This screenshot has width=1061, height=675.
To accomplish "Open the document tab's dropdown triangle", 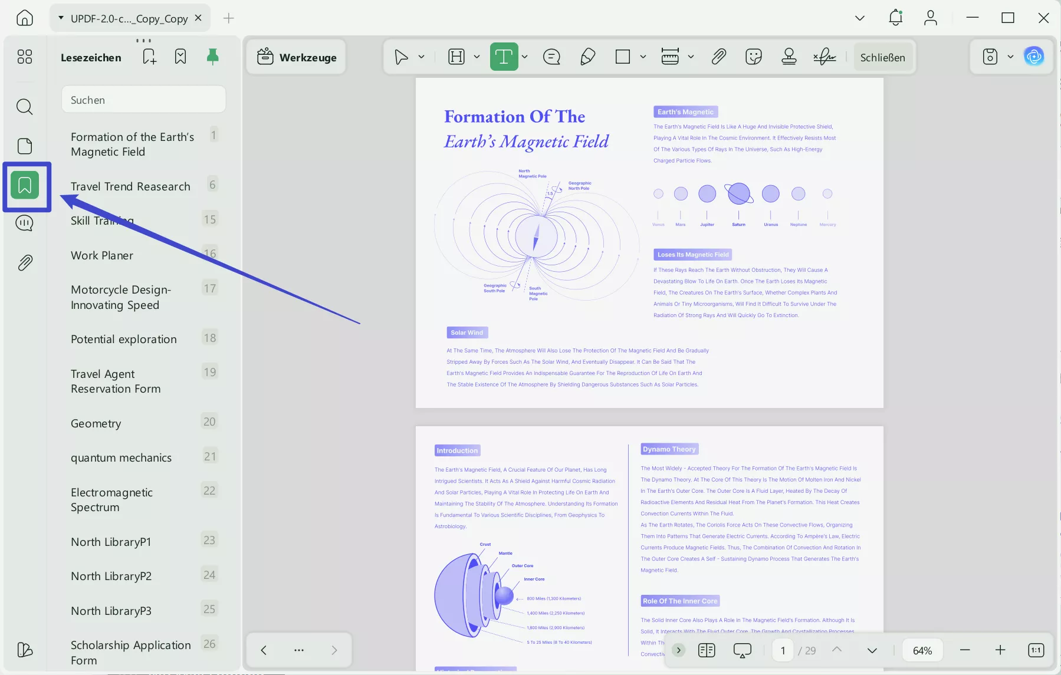I will (x=61, y=18).
